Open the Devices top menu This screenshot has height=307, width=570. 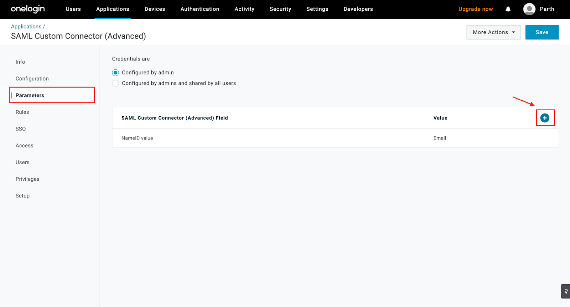(155, 9)
